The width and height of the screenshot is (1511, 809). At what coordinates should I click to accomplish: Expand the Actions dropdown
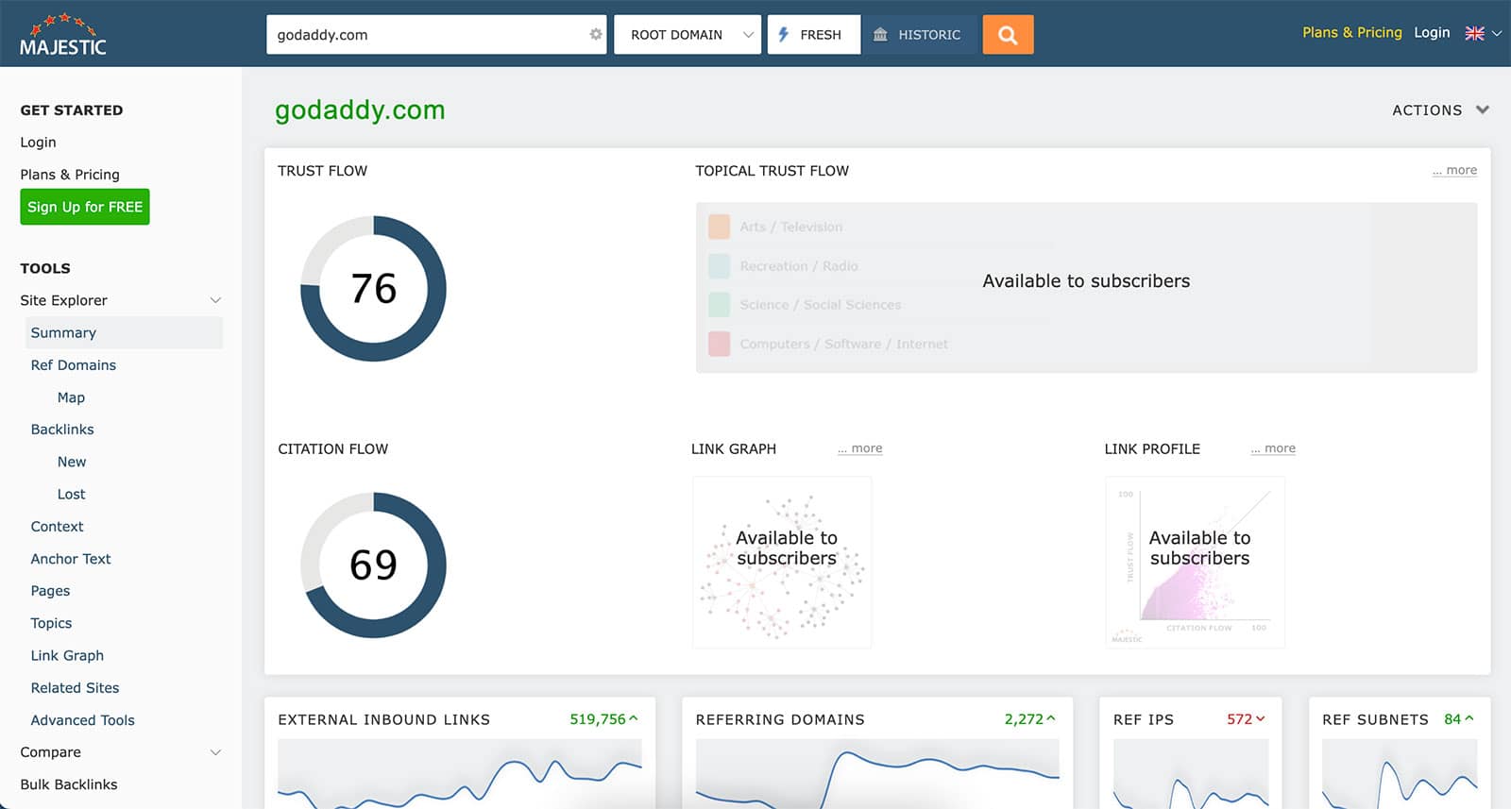[1440, 110]
